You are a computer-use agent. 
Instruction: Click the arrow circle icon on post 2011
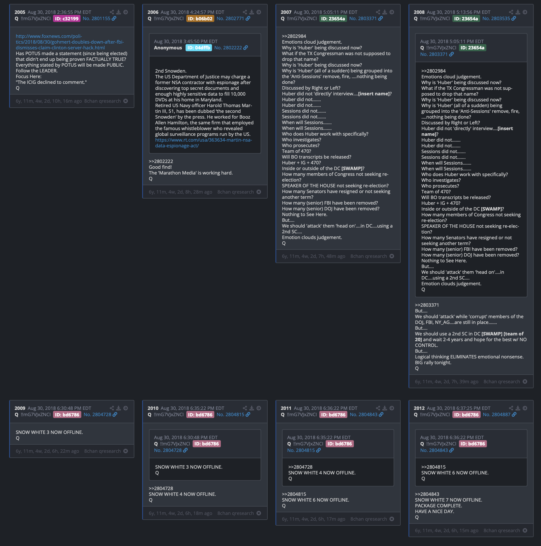[392, 408]
